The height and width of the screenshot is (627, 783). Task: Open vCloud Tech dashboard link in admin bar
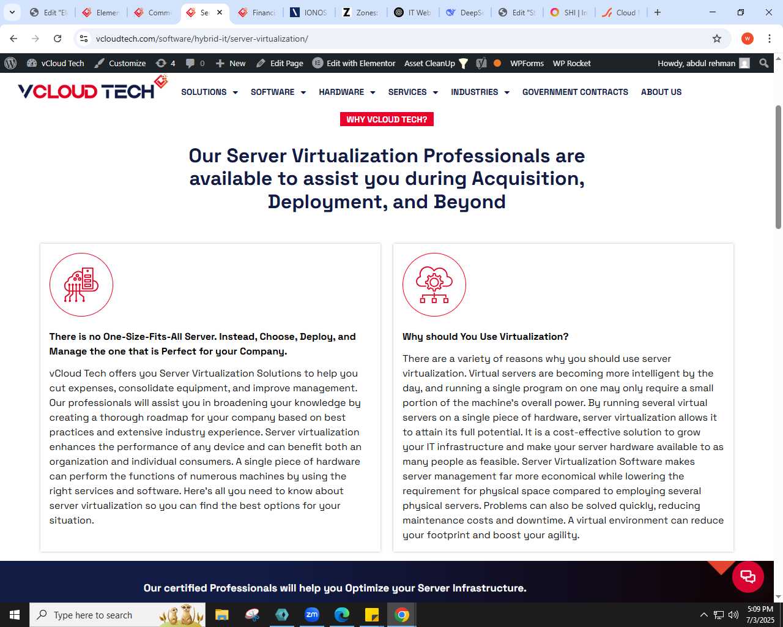pos(56,63)
